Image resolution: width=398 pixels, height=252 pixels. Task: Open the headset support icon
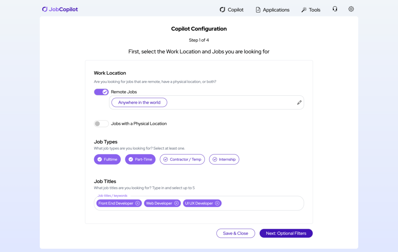tap(335, 9)
